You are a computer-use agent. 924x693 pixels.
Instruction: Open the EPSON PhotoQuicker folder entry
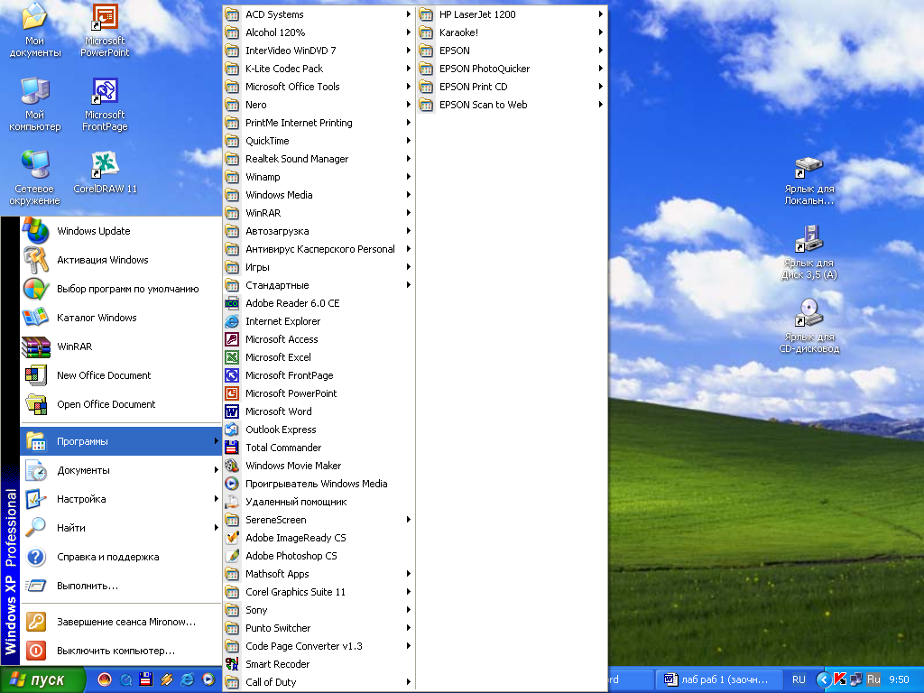512,69
